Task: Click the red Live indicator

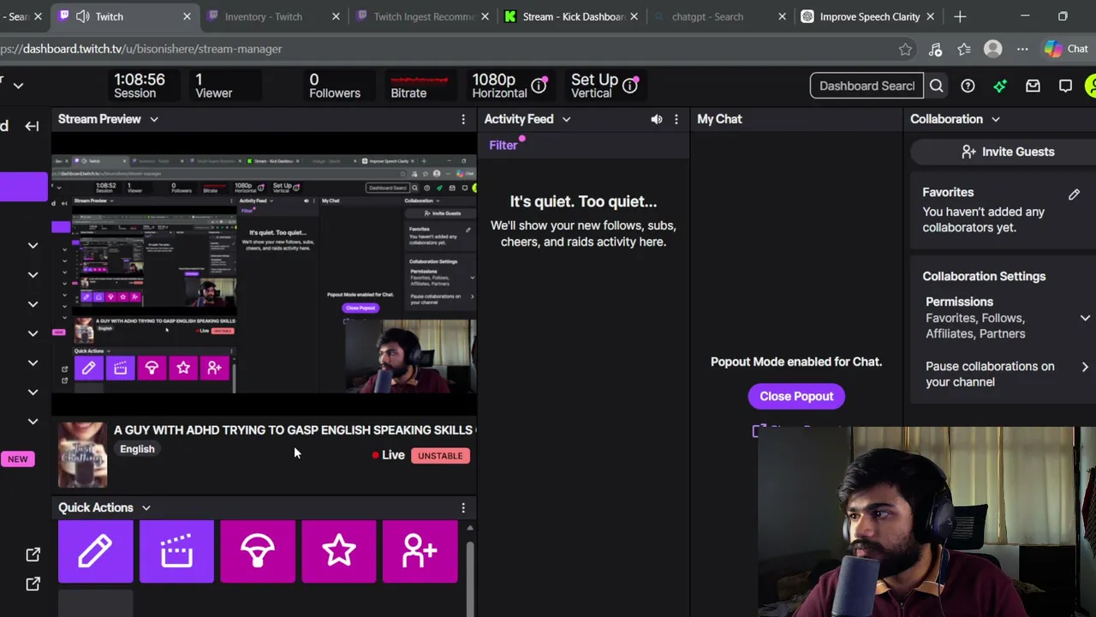Action: point(388,455)
